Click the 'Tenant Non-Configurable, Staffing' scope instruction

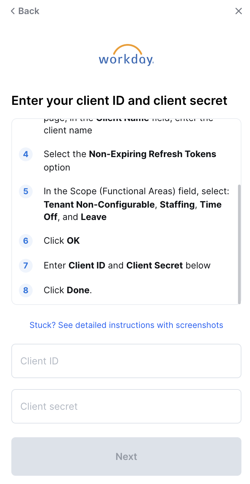click(136, 204)
